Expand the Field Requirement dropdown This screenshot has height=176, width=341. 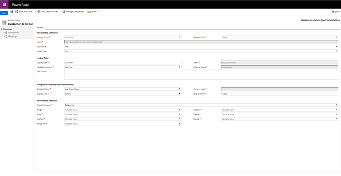pyautogui.click(x=123, y=67)
